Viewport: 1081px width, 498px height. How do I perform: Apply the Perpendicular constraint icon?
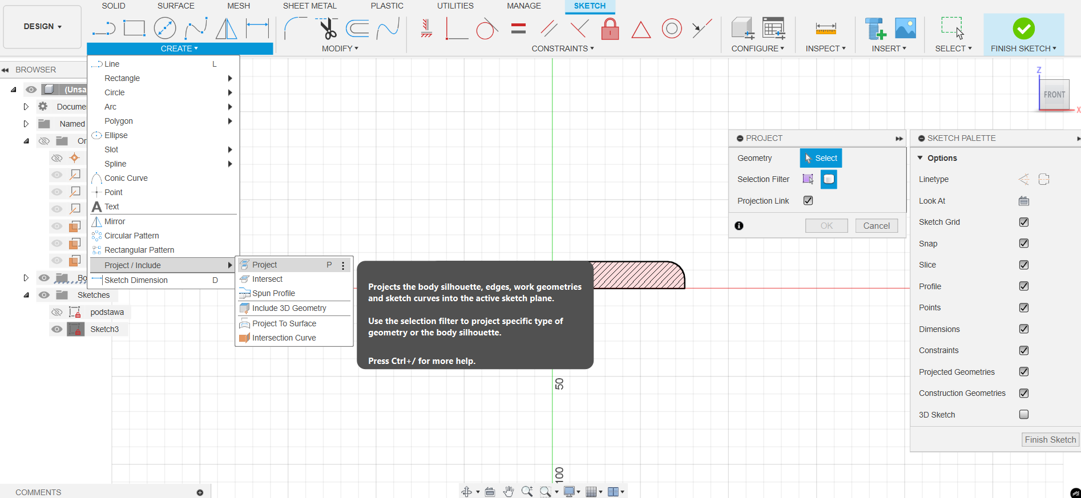tap(580, 28)
